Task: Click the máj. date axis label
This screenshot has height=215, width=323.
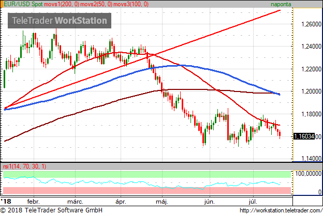Action: tap(162, 202)
